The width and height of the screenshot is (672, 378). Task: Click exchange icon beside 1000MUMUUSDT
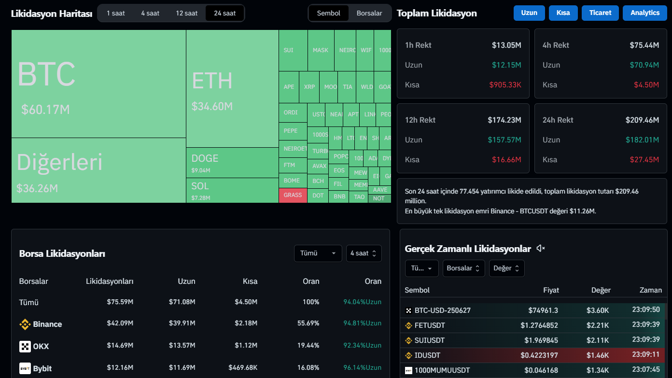click(409, 370)
